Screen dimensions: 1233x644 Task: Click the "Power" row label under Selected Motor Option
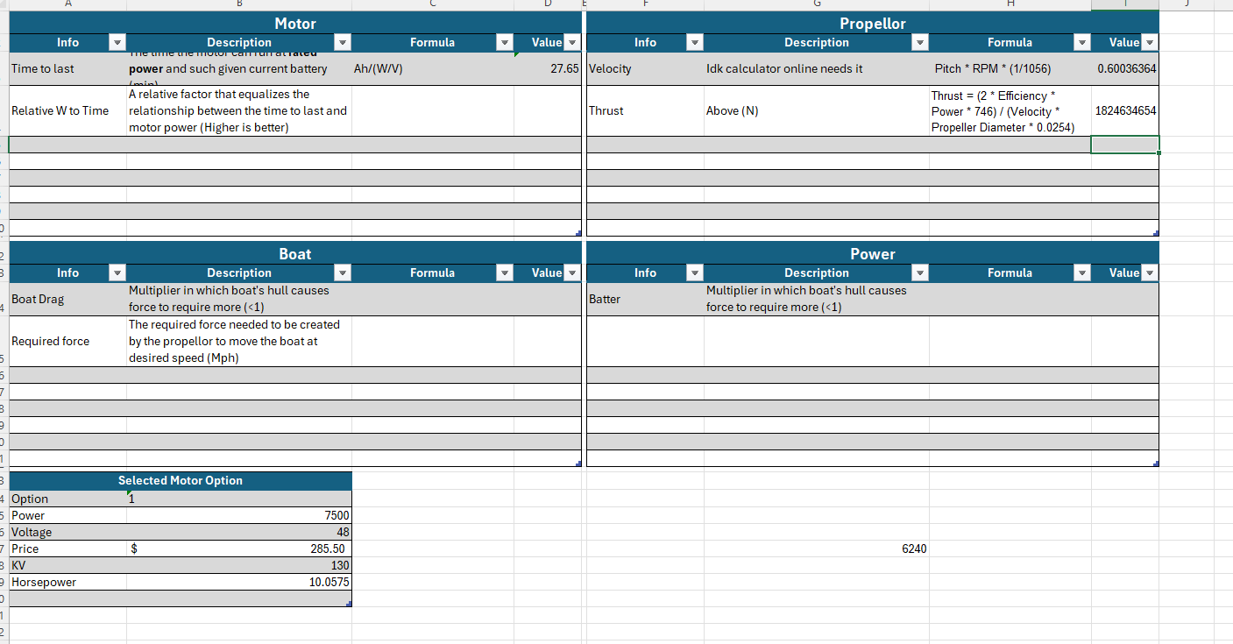point(67,515)
